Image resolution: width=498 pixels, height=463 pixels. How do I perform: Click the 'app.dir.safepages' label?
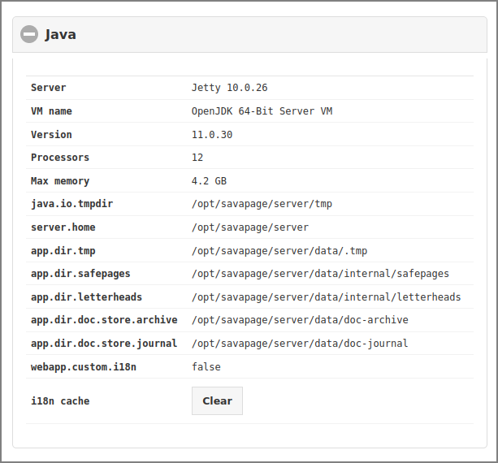[80, 274]
